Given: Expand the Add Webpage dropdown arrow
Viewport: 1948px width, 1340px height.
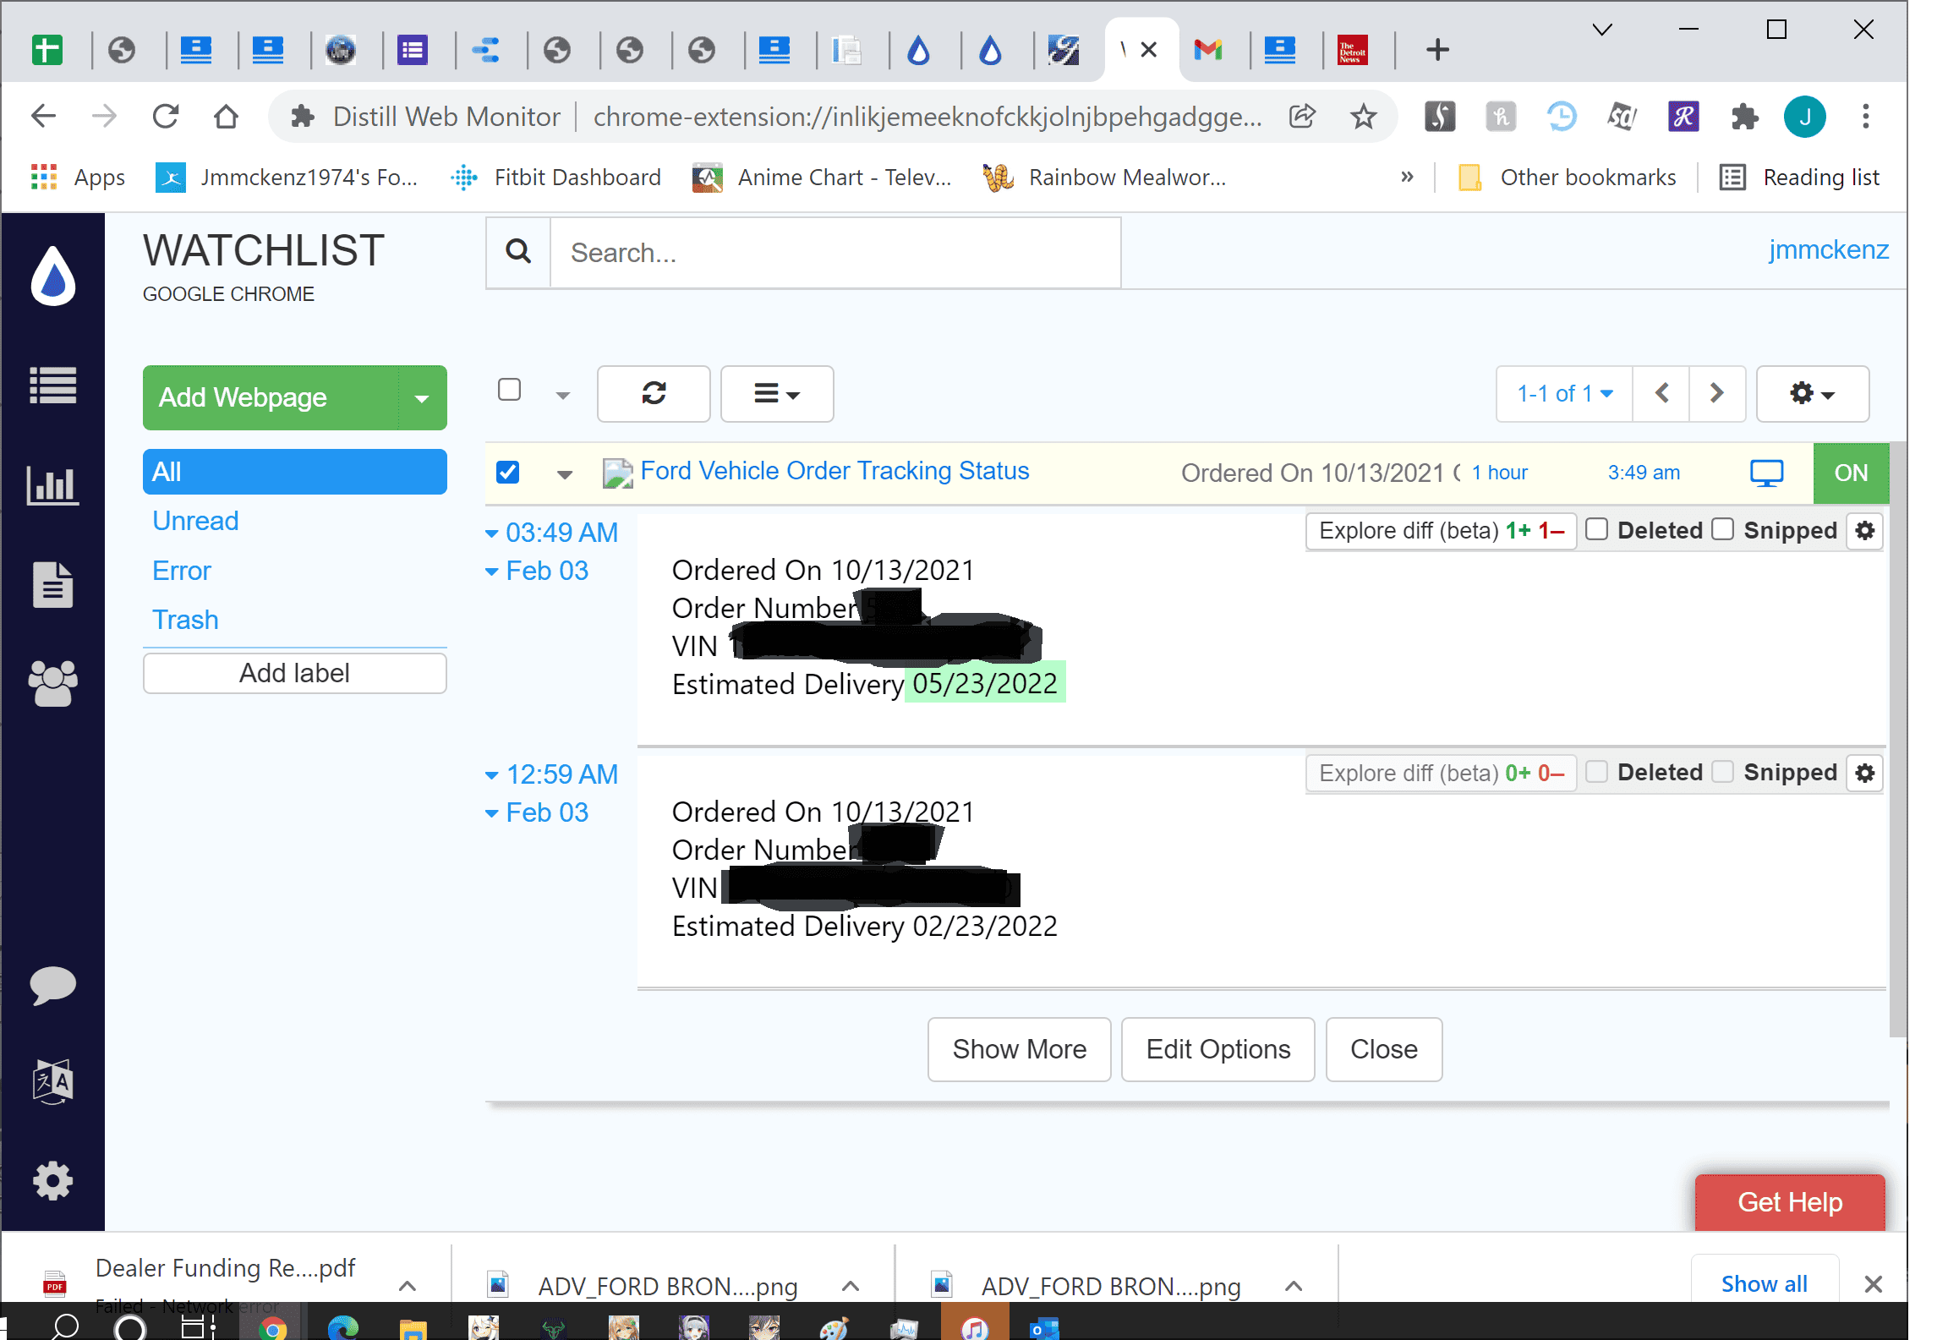Looking at the screenshot, I should pos(422,397).
